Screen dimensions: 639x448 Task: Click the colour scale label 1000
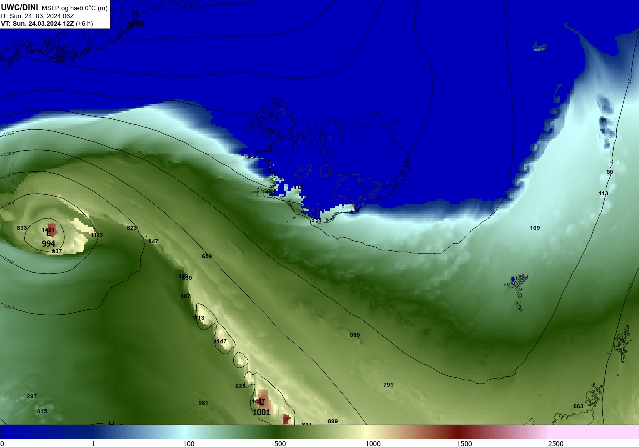pos(373,444)
